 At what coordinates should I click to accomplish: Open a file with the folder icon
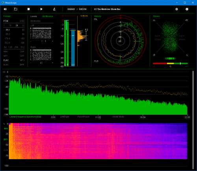(x=16, y=9)
